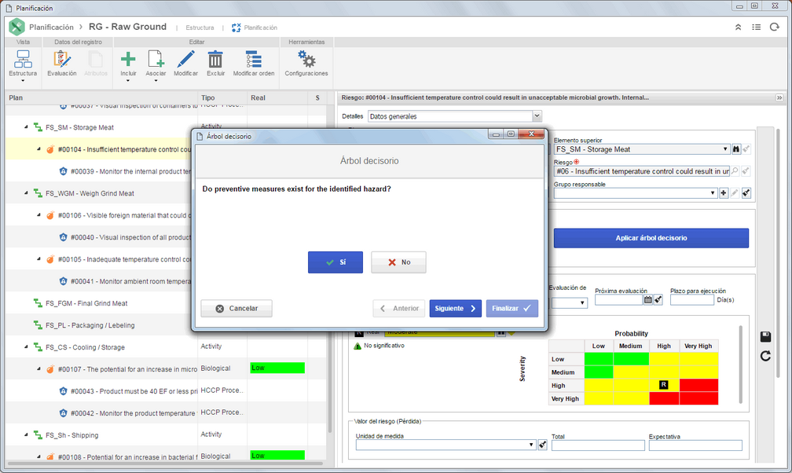Click the plus icon beside Grupo responsable
The width and height of the screenshot is (792, 473).
[724, 193]
